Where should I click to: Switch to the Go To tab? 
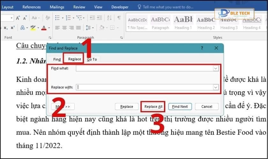92,59
